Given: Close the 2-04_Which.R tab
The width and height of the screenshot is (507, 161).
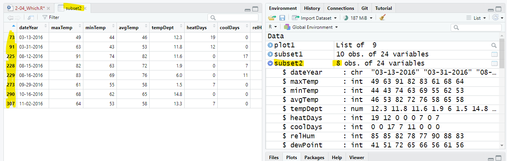Looking at the screenshot, I should (48, 8).
